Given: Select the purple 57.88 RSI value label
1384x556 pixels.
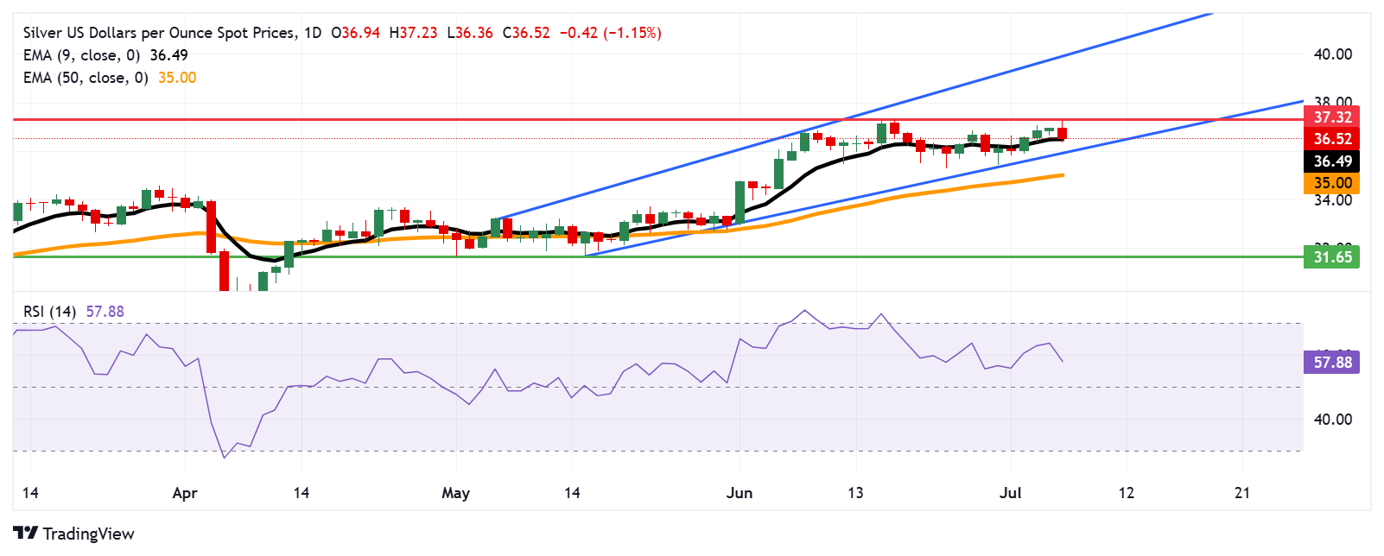Looking at the screenshot, I should (1331, 363).
